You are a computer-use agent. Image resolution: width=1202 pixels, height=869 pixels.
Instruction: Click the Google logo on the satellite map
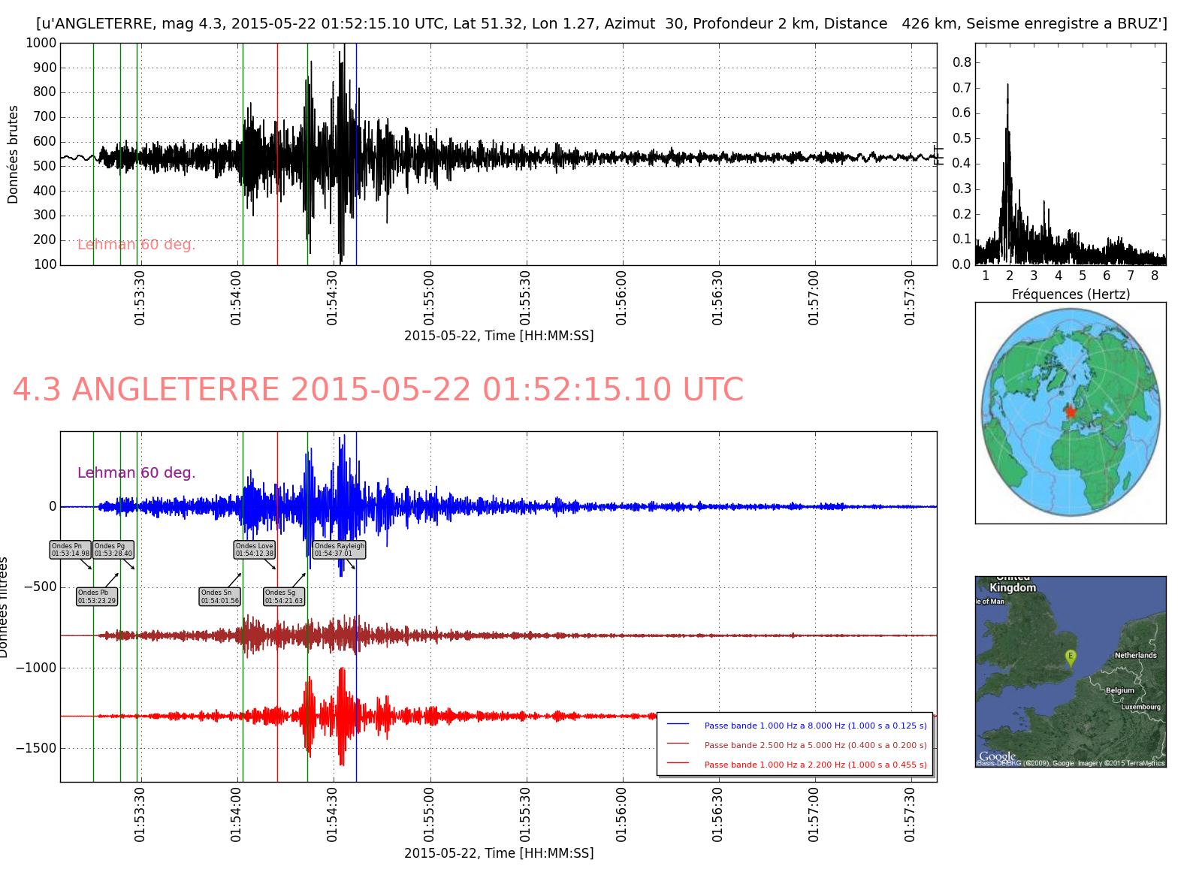coord(997,756)
